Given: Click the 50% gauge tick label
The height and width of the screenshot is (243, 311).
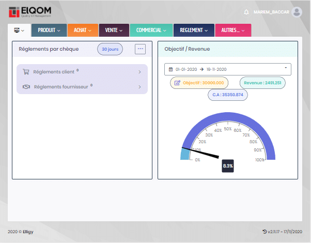Looking at the screenshot, I should (x=228, y=129).
